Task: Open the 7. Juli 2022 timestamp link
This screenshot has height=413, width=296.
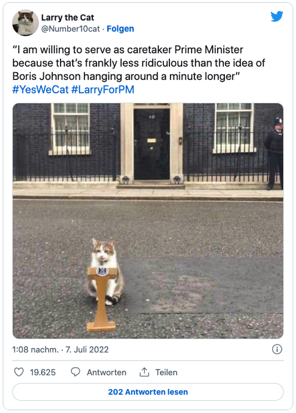Action: [x=87, y=349]
